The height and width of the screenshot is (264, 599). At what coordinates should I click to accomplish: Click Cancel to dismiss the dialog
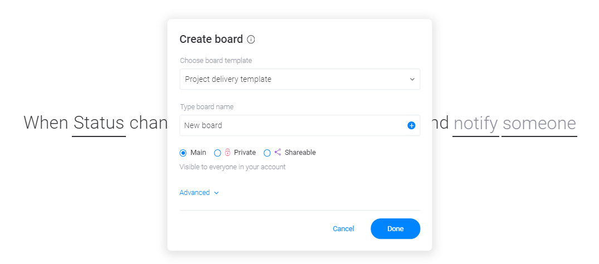343,229
